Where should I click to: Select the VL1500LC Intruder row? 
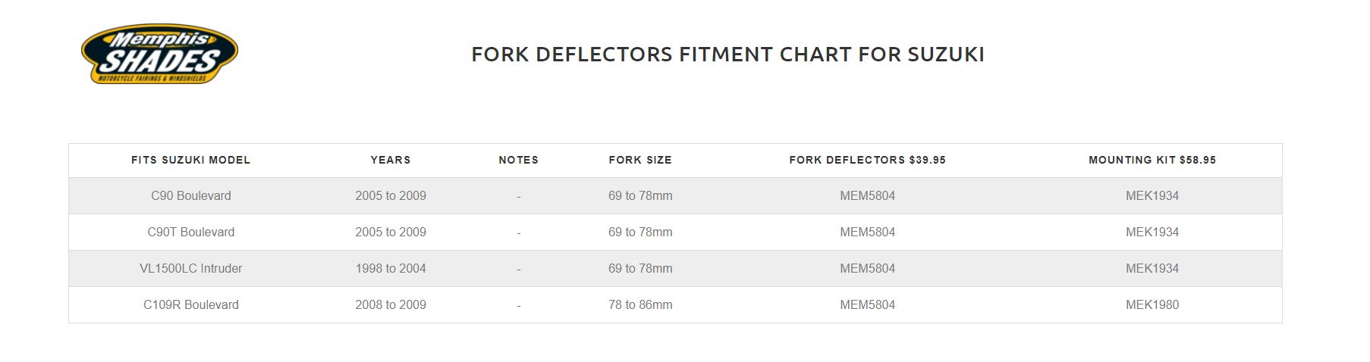click(190, 269)
